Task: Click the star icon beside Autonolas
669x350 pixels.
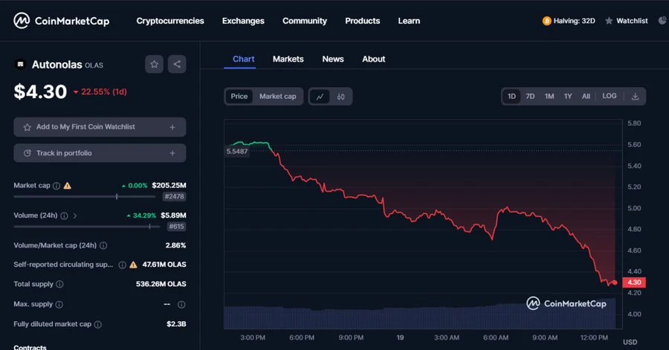Action: pos(154,64)
